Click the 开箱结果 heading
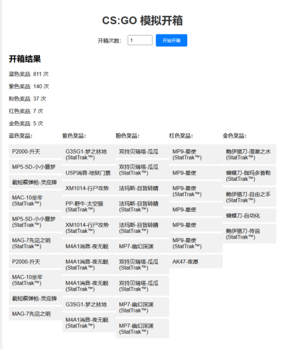Image resolution: width=283 pixels, height=349 pixels. 25,59
